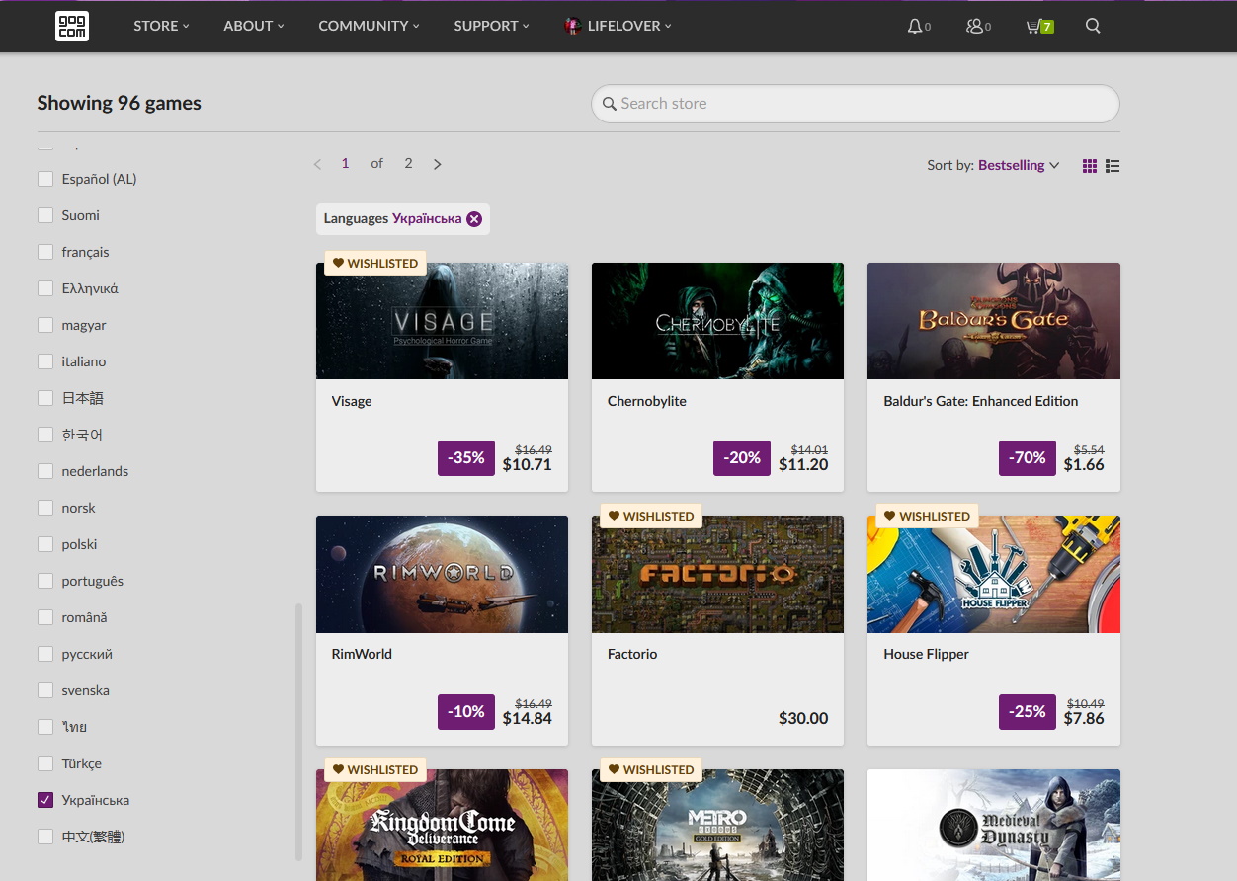Click the Search store input field
This screenshot has height=881, width=1237.
[856, 104]
